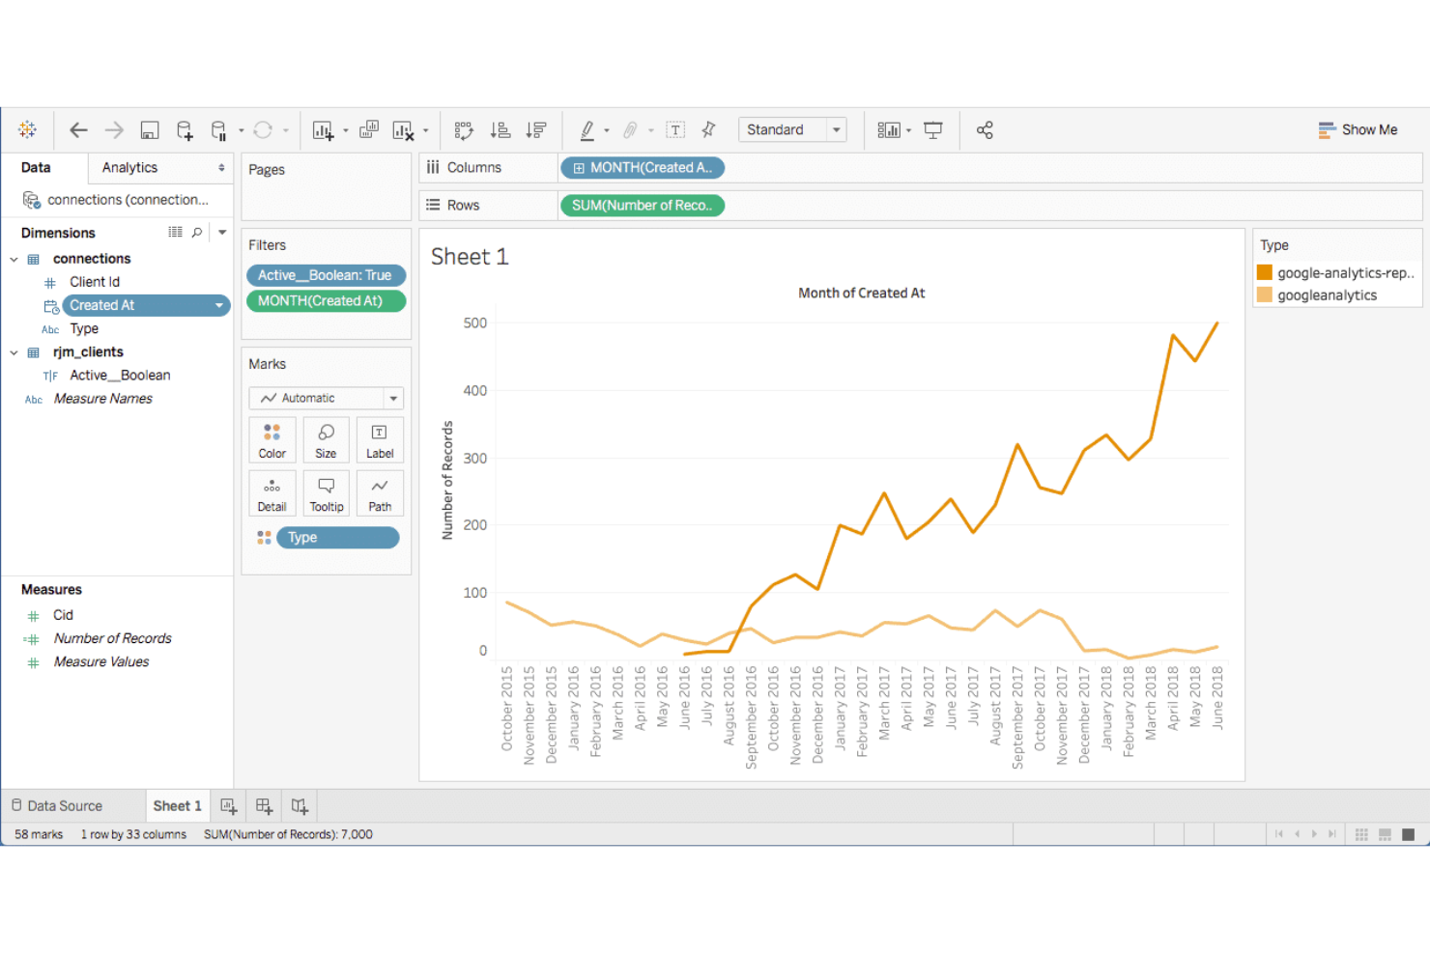
Task: Switch to the Data tab
Action: pos(36,167)
